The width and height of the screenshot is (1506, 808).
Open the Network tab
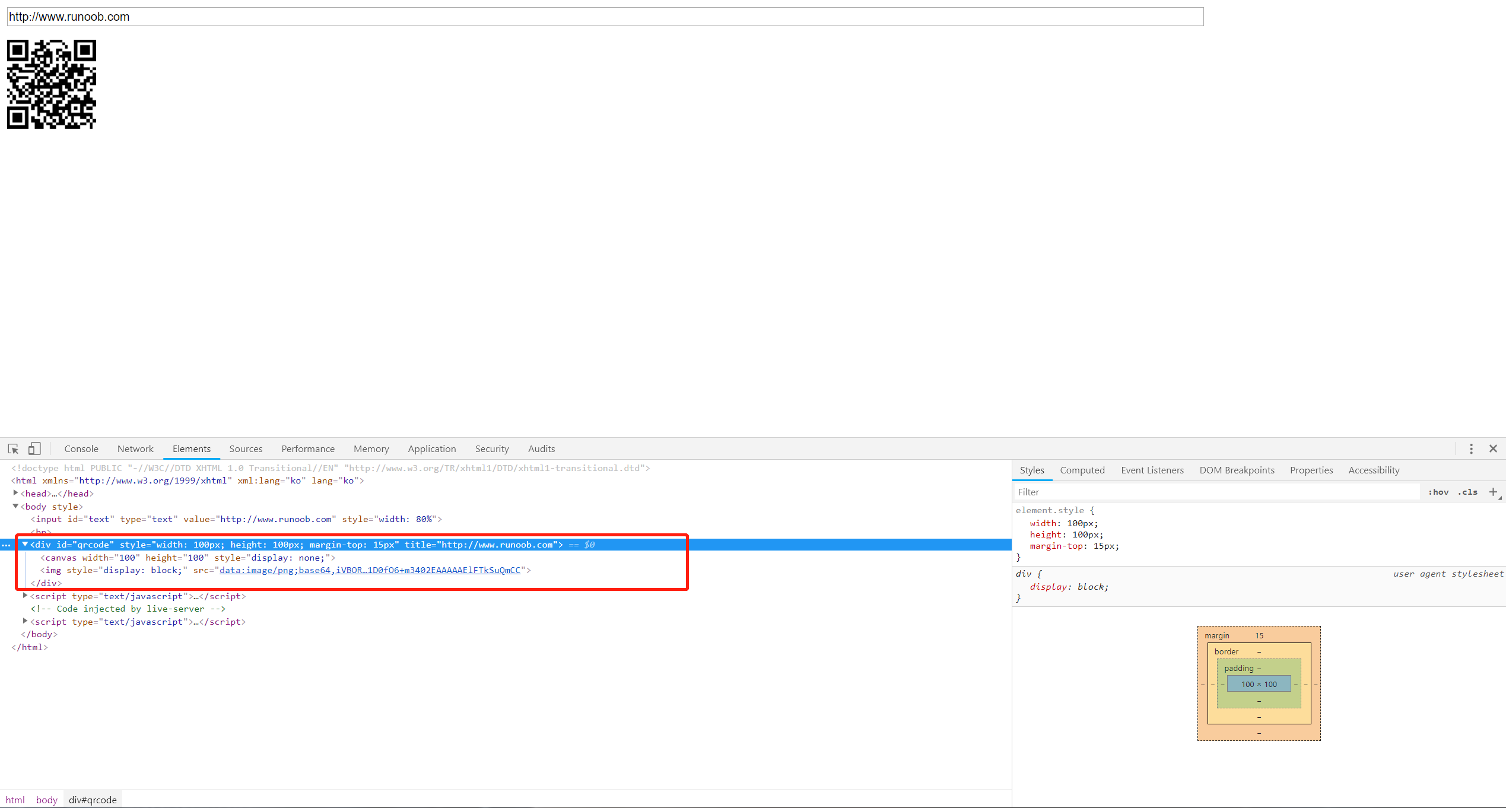coord(135,448)
